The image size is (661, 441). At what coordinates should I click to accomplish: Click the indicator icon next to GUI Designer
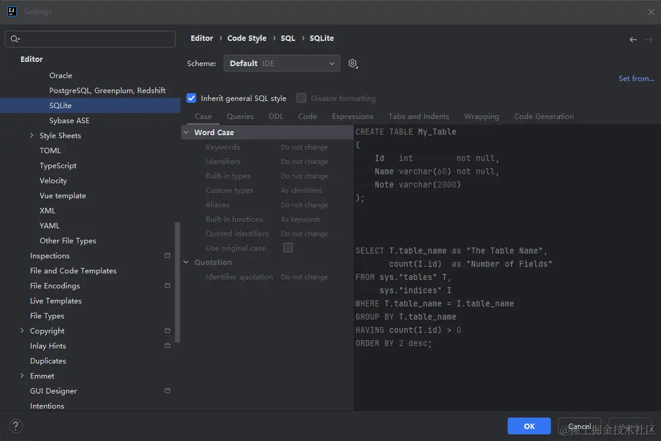[x=167, y=391]
